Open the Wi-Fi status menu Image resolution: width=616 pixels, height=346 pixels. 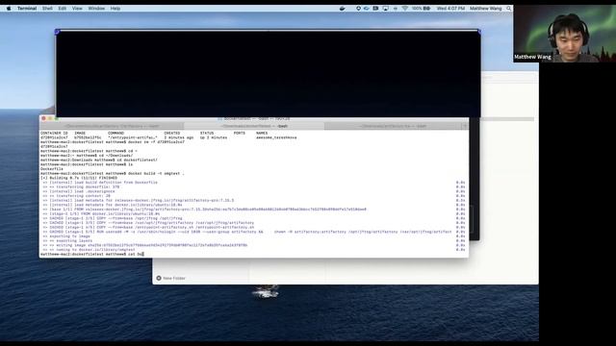pyautogui.click(x=404, y=9)
